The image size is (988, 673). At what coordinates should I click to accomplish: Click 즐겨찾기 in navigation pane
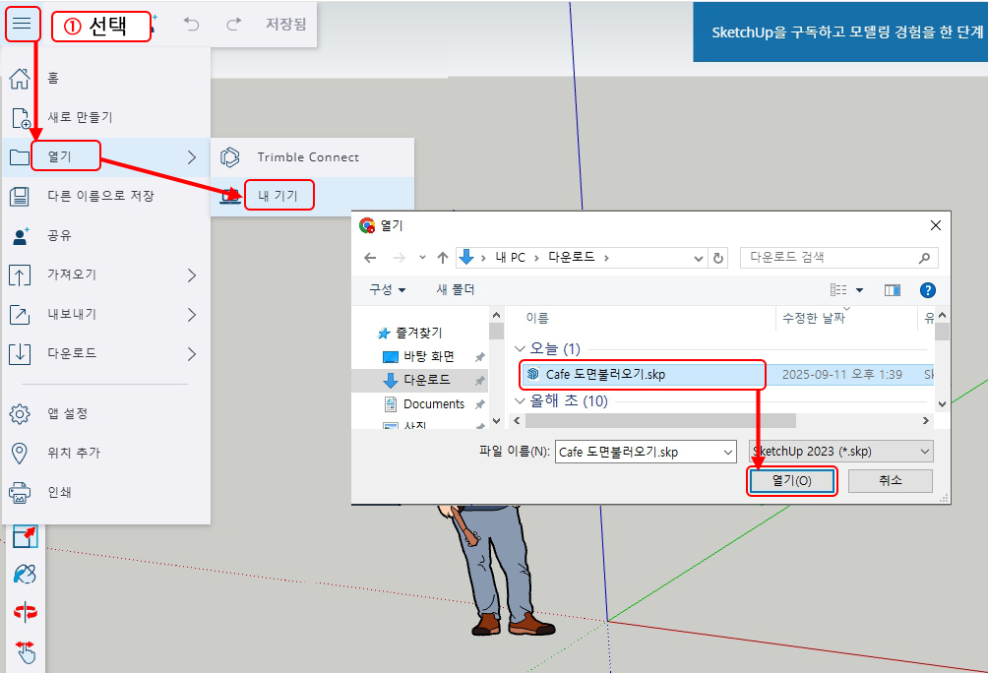tap(418, 333)
